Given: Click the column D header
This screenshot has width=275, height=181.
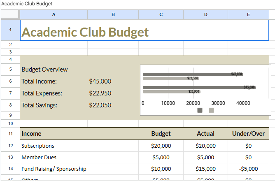Looking at the screenshot, I should coord(206,14).
